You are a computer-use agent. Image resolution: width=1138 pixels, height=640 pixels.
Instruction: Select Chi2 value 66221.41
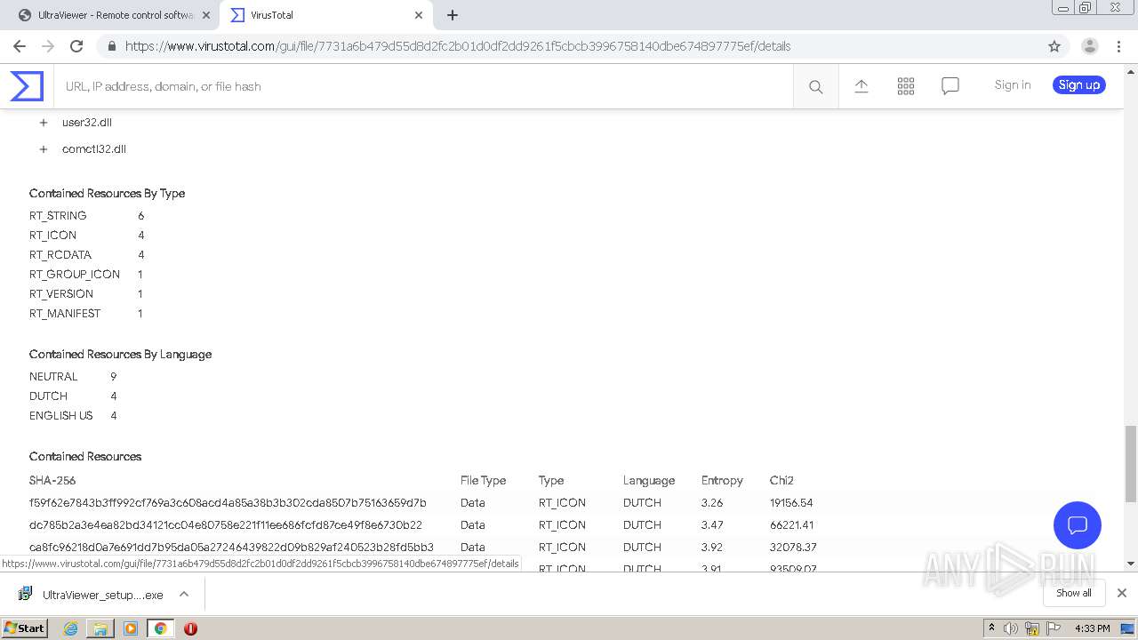(x=791, y=525)
